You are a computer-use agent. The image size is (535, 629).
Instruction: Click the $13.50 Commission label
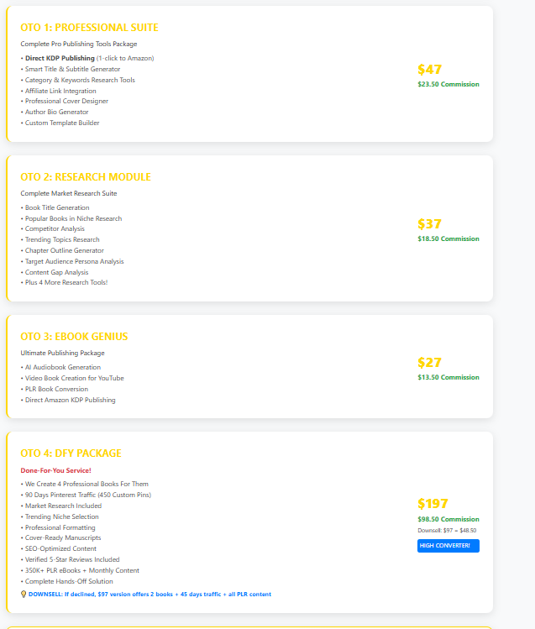click(x=448, y=377)
